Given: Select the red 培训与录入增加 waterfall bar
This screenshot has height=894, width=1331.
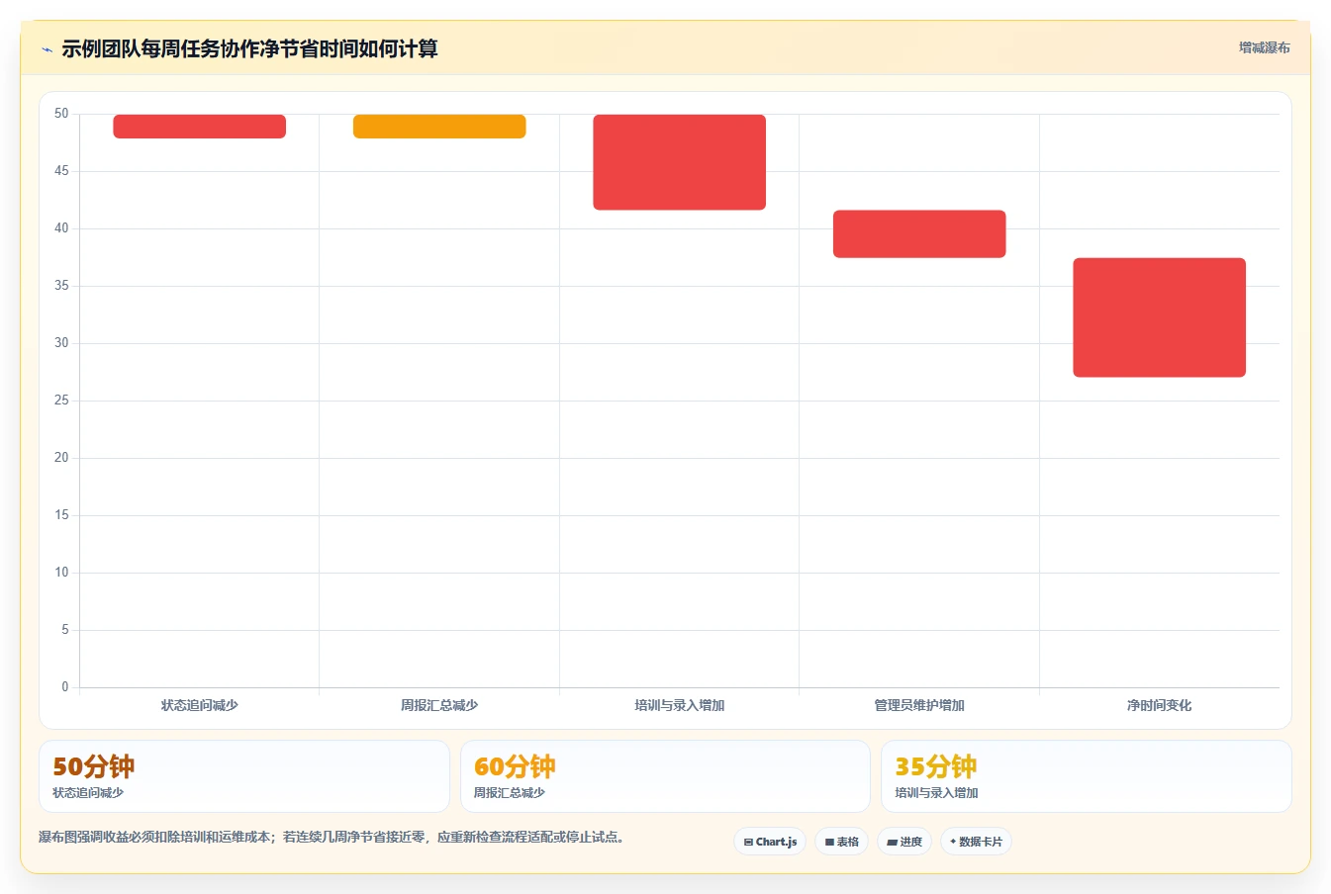Looking at the screenshot, I should [680, 162].
